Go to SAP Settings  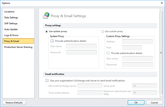pos(18,23)
